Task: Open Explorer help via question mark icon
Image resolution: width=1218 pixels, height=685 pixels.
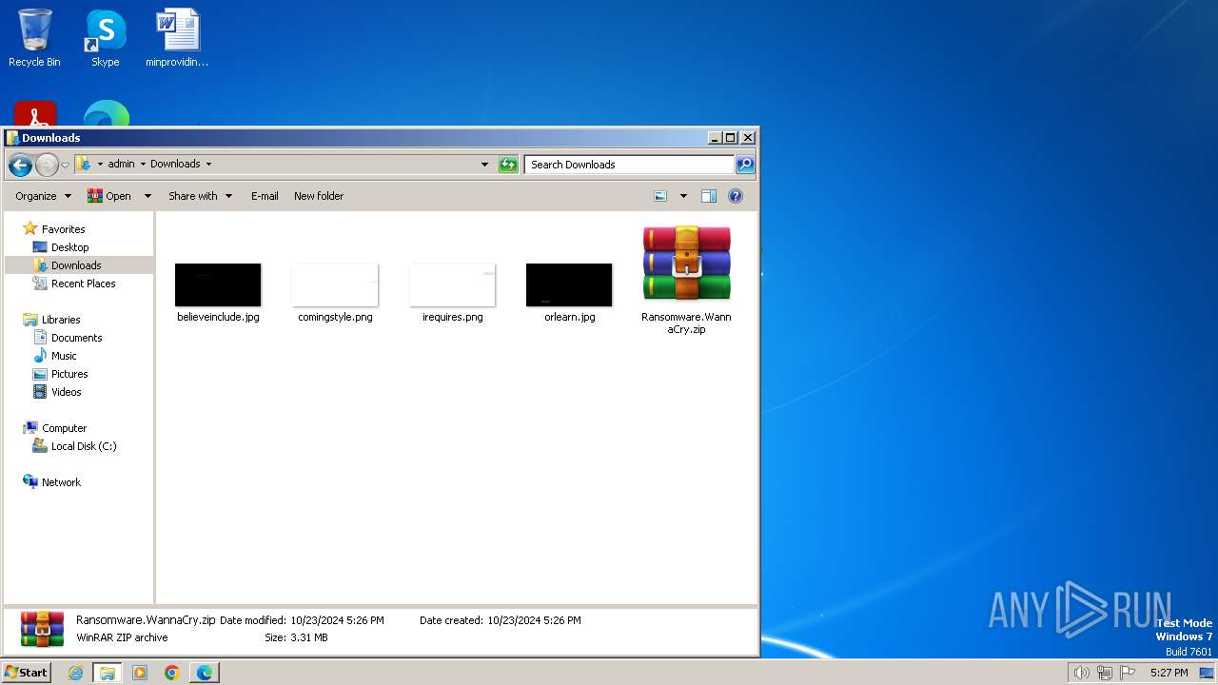Action: 736,196
